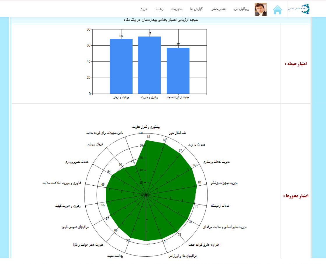
Task: Click the خدمات تصویربرداری radar label
Action: coord(77,162)
